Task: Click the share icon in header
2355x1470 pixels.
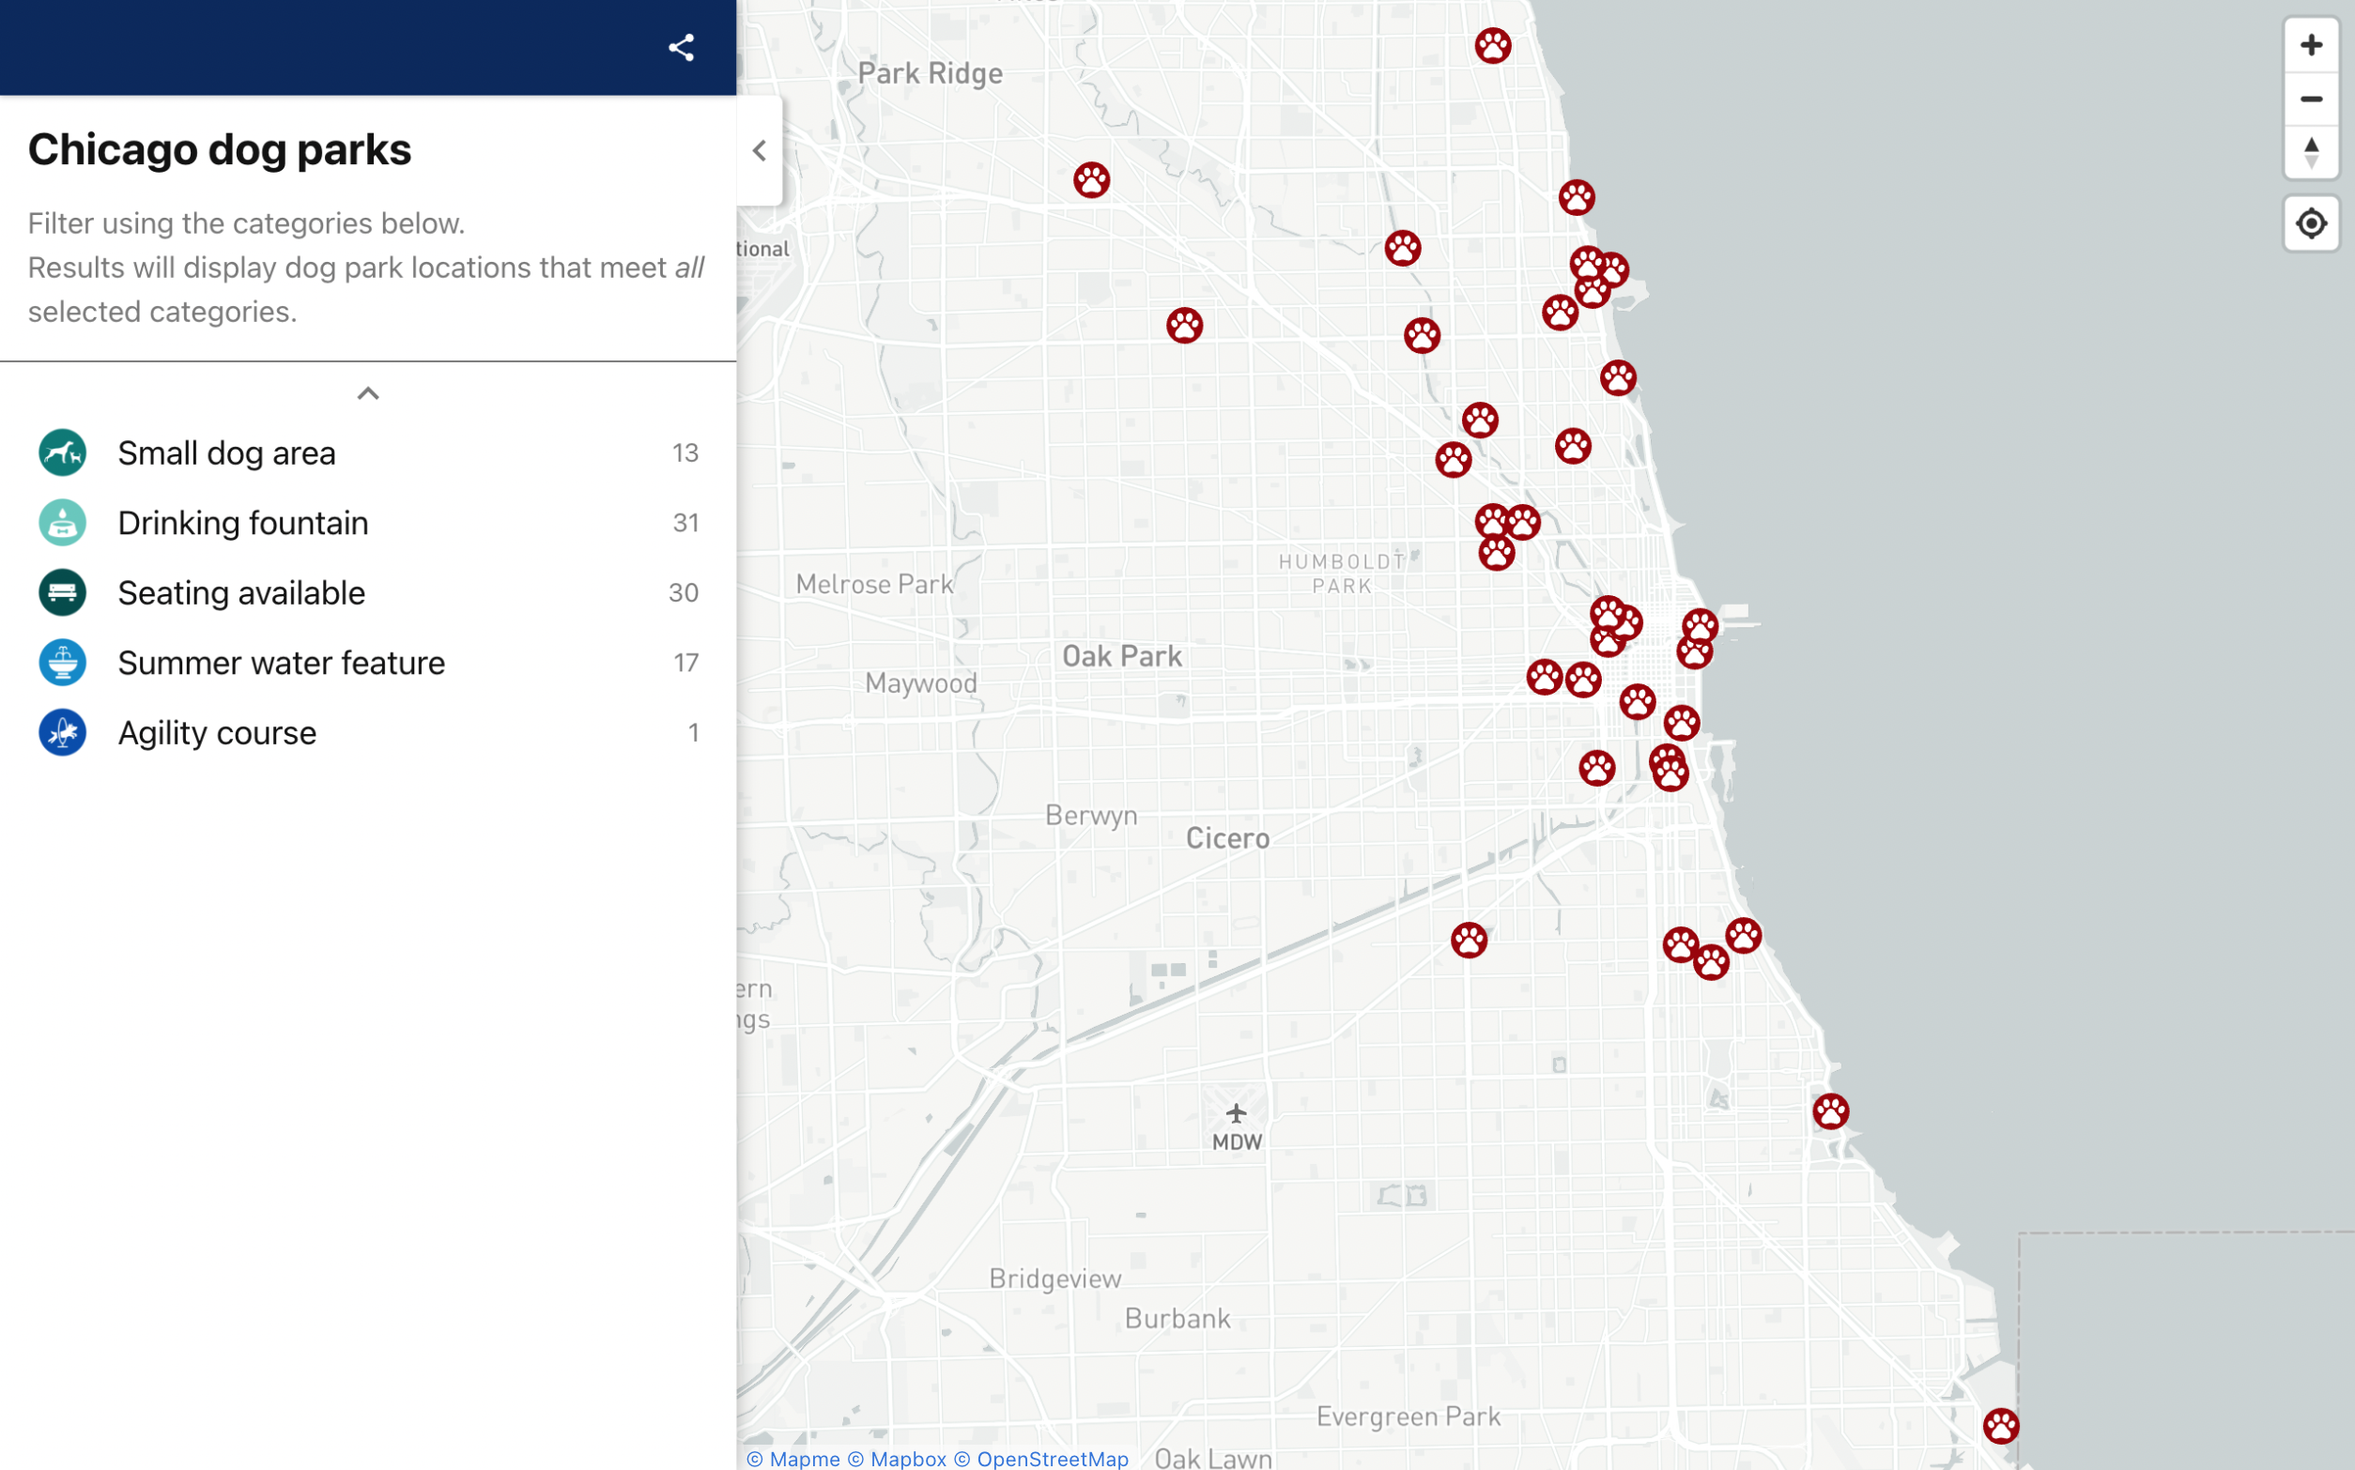Action: point(681,48)
